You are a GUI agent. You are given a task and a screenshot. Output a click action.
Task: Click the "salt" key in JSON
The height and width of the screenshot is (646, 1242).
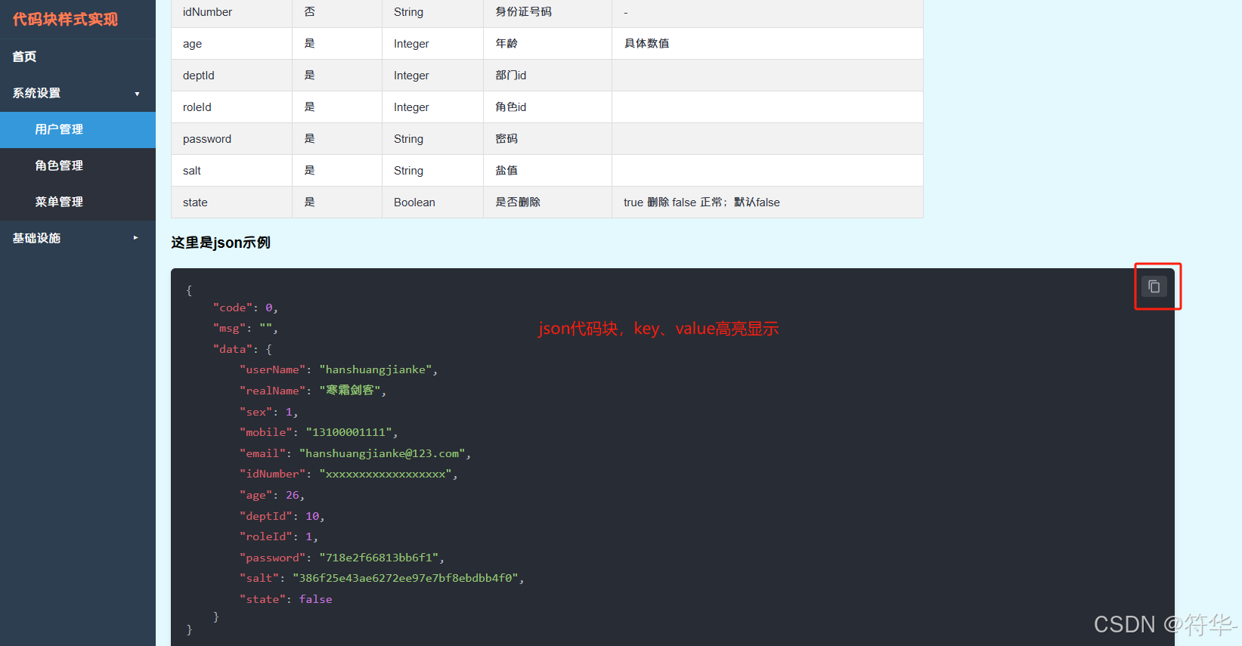point(259,578)
